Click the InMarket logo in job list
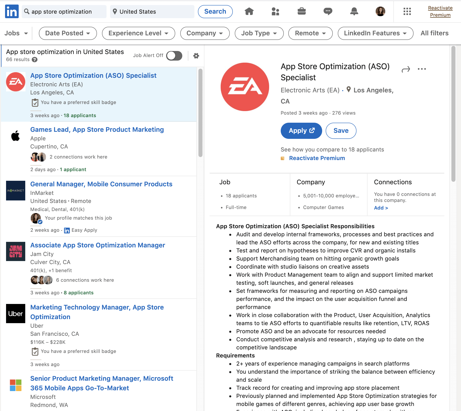461x411 pixels. click(x=16, y=191)
